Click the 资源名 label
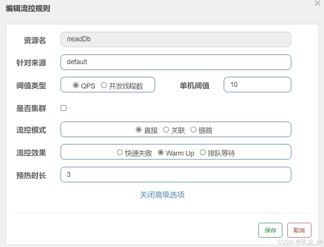 pyautogui.click(x=35, y=40)
